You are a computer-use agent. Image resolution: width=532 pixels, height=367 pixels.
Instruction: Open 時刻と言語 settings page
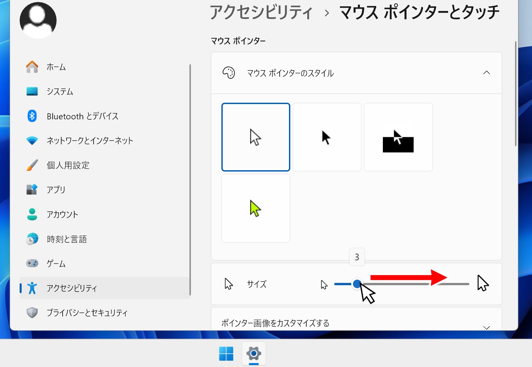click(x=67, y=239)
